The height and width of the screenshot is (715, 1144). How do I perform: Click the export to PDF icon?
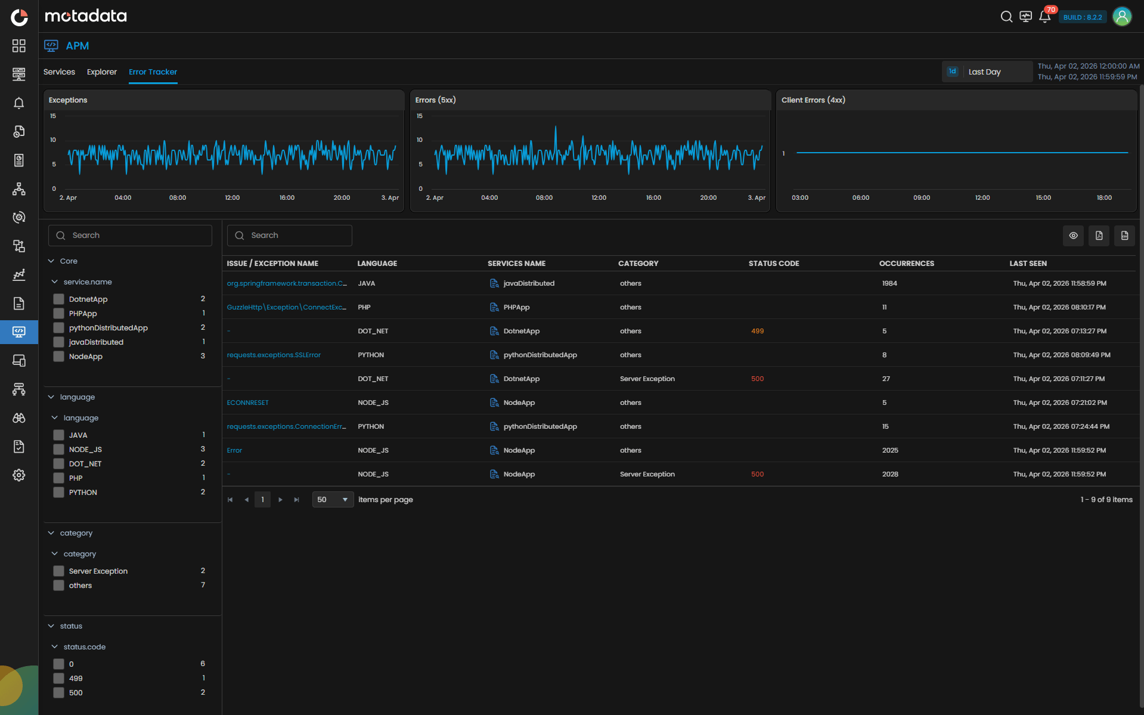(x=1099, y=236)
